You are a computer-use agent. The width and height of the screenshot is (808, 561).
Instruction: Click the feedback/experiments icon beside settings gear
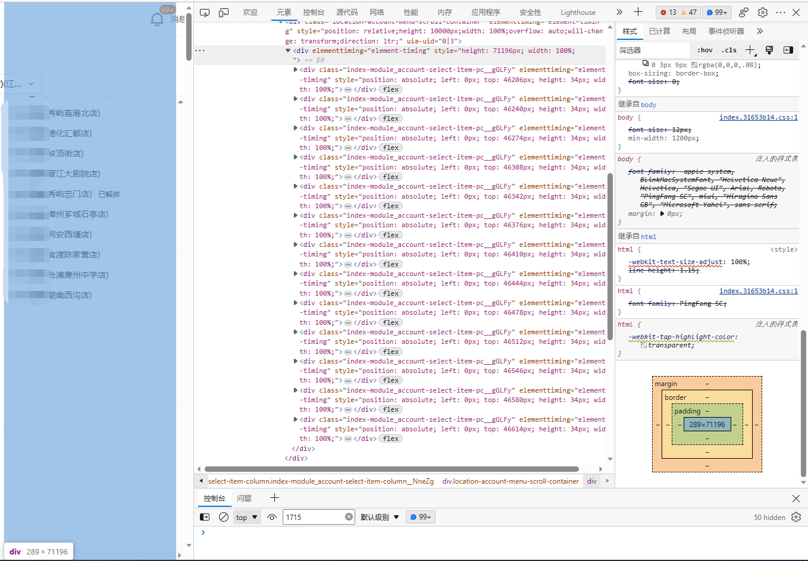tap(744, 12)
